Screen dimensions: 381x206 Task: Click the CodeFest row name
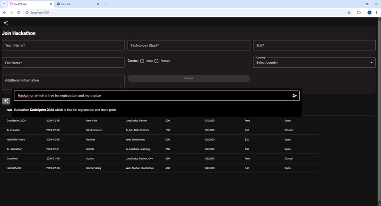(12, 158)
